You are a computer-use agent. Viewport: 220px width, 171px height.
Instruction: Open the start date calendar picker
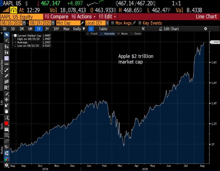[24, 23]
